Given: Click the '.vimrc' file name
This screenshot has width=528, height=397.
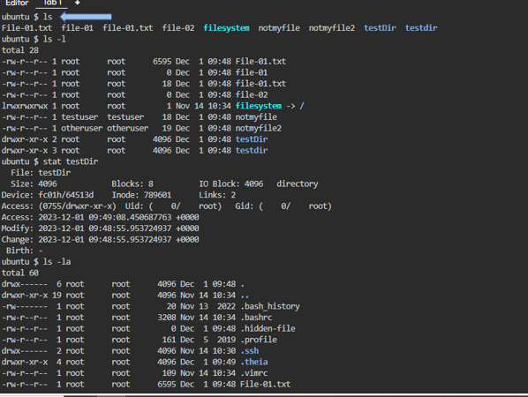Looking at the screenshot, I should [254, 373].
